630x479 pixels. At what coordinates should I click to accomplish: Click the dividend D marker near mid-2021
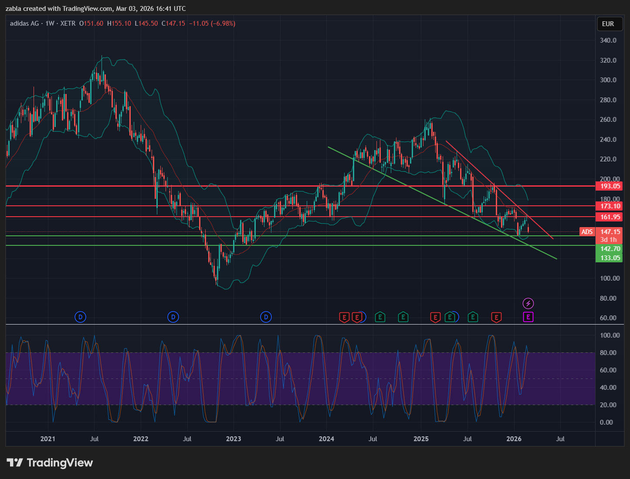tap(80, 317)
